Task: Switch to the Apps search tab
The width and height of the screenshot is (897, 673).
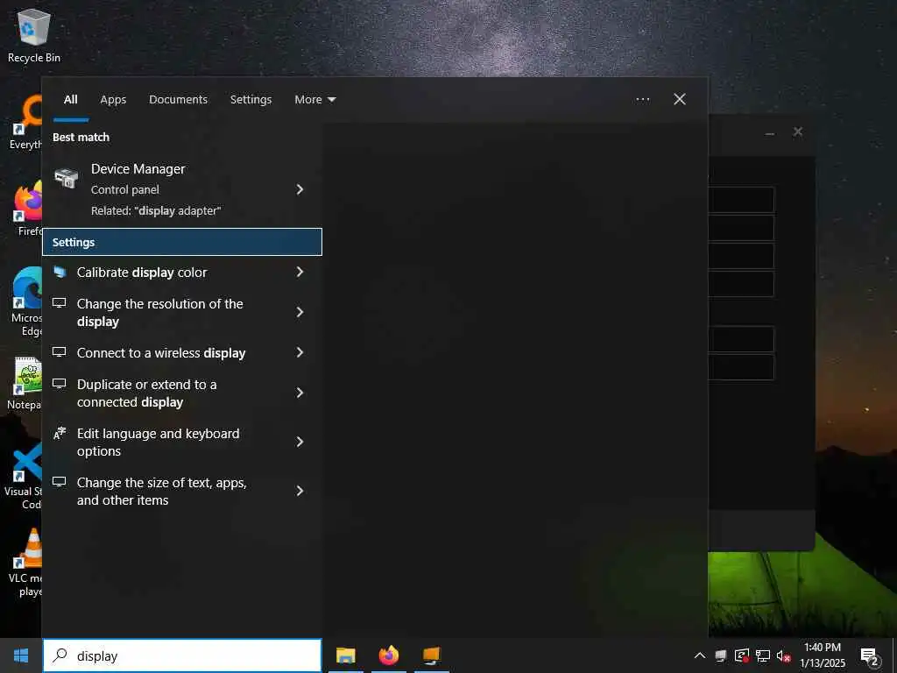Action: point(113,100)
